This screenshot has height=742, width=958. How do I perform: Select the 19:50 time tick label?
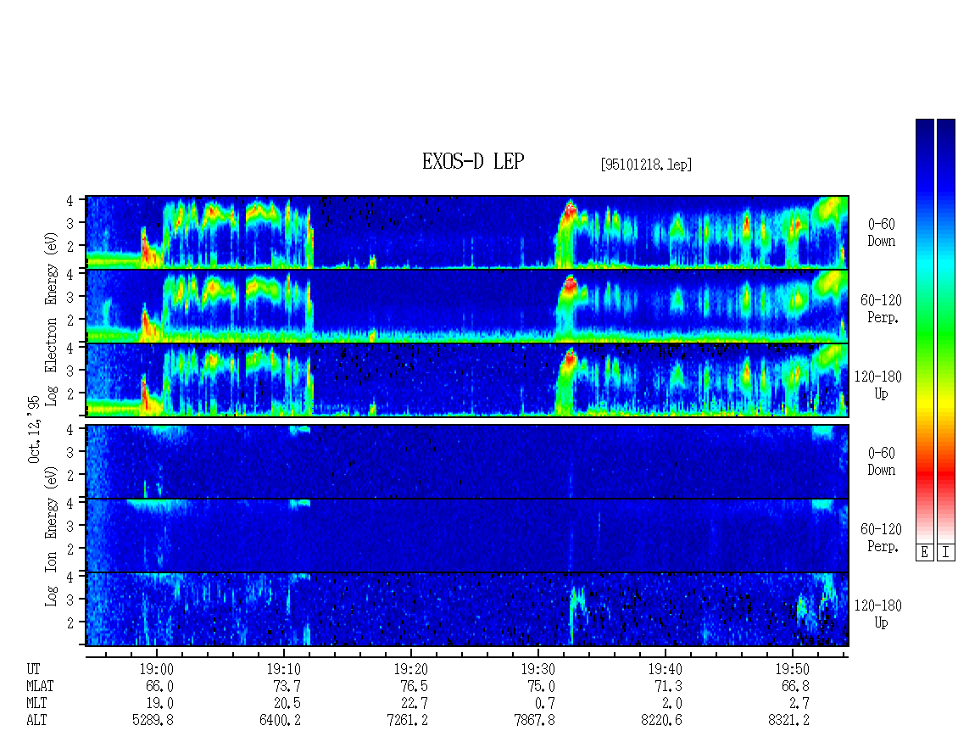coord(793,669)
